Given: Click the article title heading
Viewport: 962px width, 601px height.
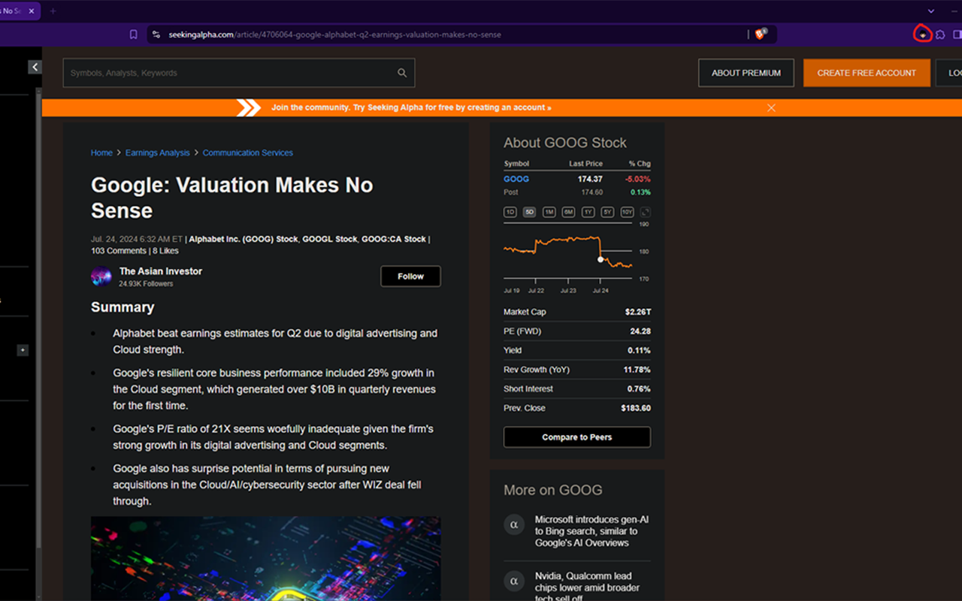Looking at the screenshot, I should click(x=232, y=198).
